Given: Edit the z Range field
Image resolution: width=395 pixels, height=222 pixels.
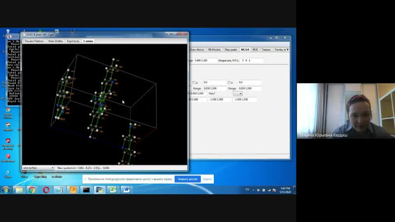Looking at the screenshot, I should (249, 88).
